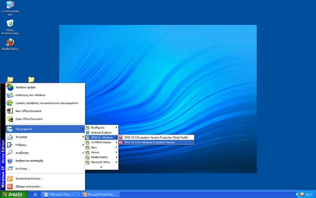Launch SPSS 15.0 Production Mode Facility
The height and width of the screenshot is (198, 316).
[156, 138]
